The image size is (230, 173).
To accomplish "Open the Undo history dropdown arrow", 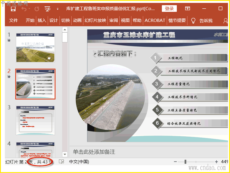I will coord(29,9).
